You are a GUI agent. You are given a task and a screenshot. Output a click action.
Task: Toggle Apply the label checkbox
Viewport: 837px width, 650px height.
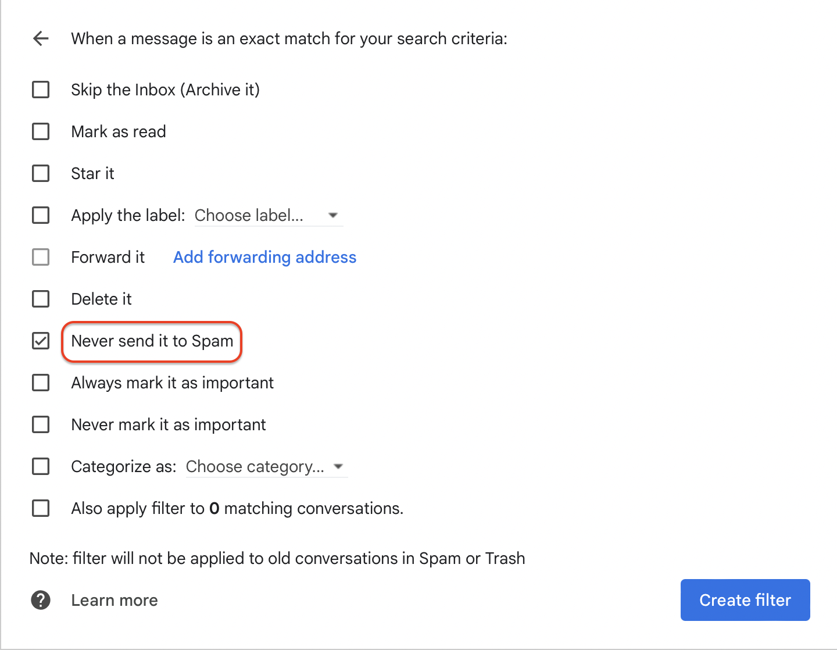(41, 216)
